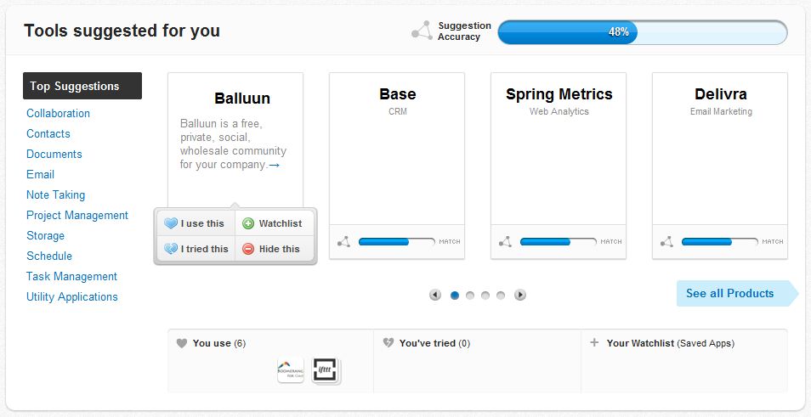Click the Suggestion Accuracy progress bar
The image size is (811, 417).
[x=642, y=32]
